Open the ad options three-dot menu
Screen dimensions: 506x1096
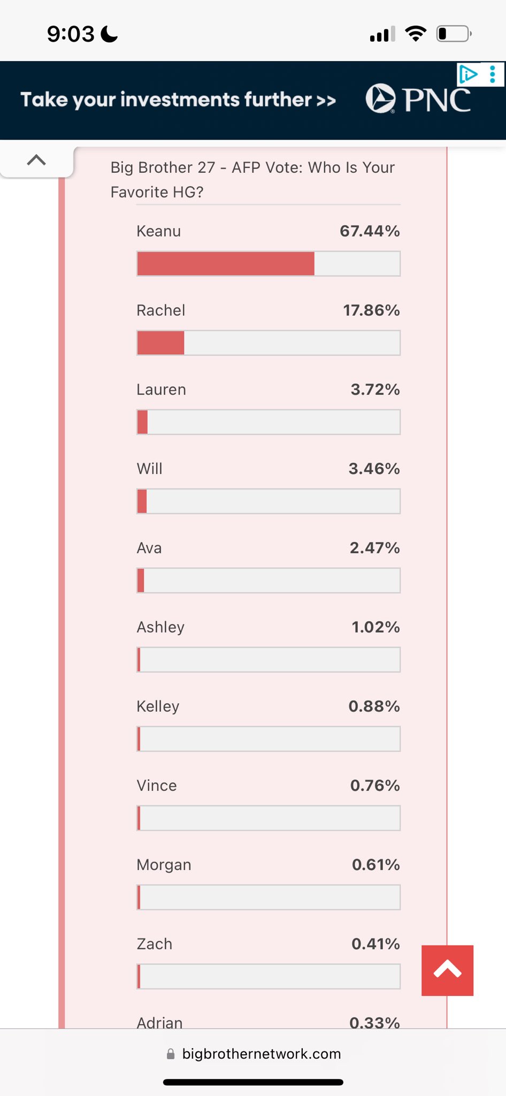493,74
